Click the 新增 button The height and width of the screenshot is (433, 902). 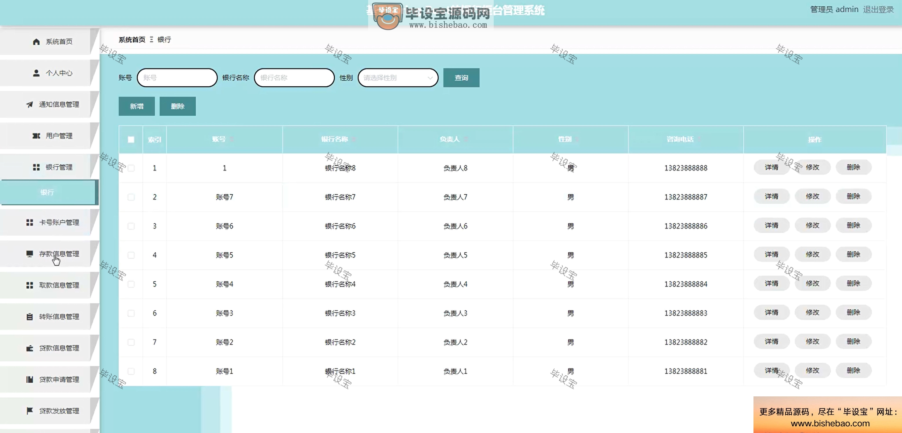(136, 106)
